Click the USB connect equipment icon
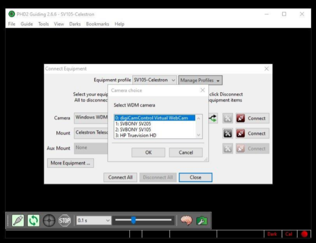 [x=18, y=221]
